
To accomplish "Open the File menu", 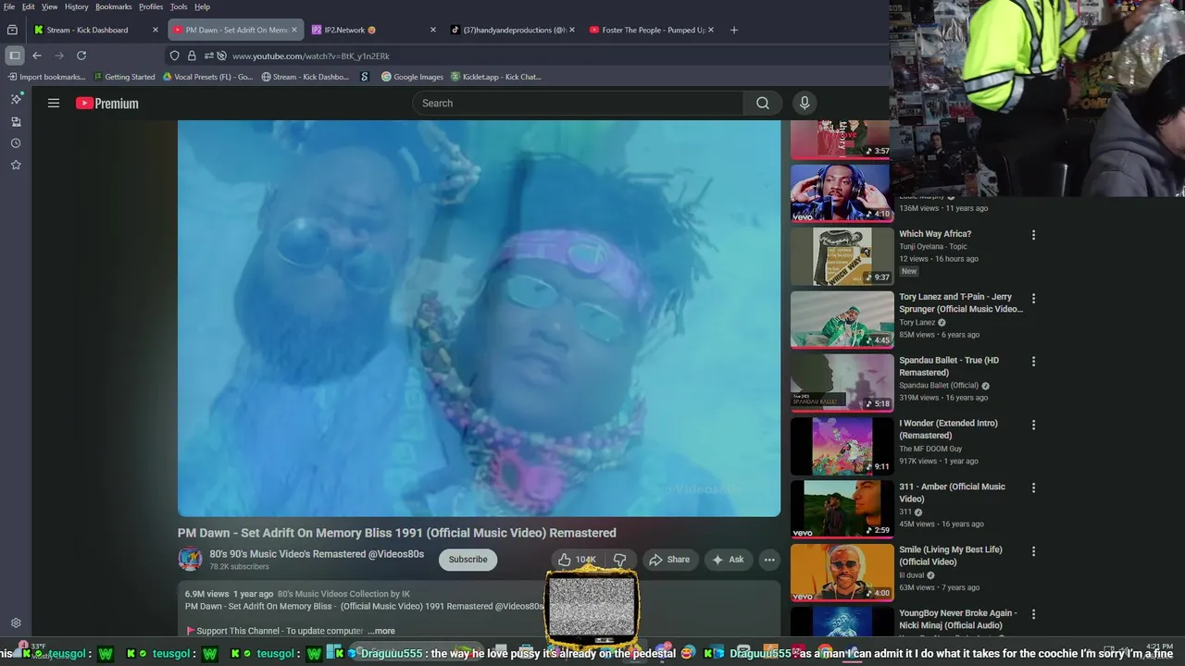I will click(9, 6).
